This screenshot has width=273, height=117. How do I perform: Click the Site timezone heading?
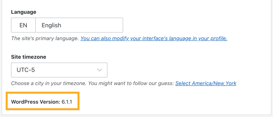[29, 57]
